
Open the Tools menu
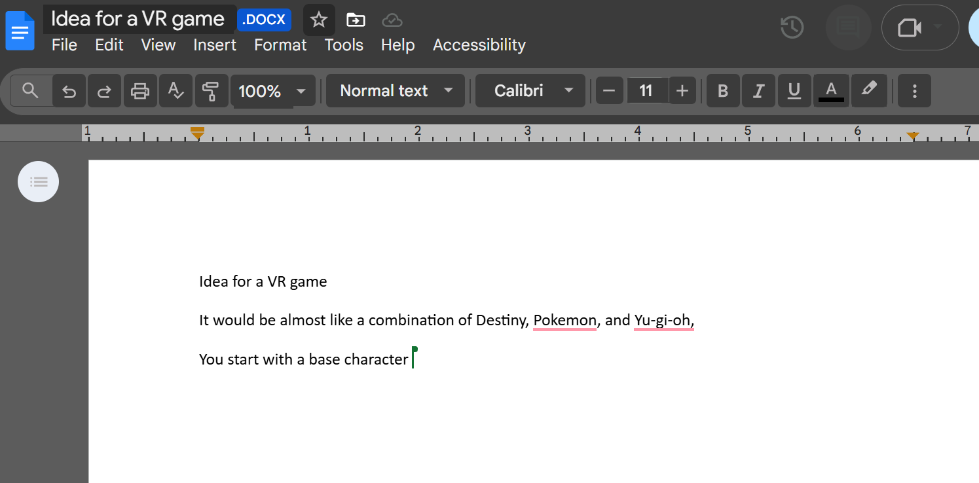click(344, 45)
